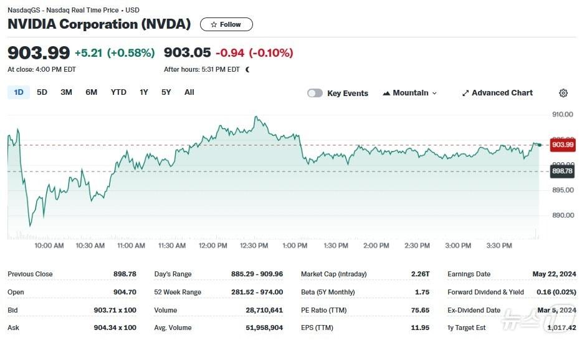This screenshot has height=340, width=582.
Task: Select the 1D time range tab
Action: (x=19, y=92)
